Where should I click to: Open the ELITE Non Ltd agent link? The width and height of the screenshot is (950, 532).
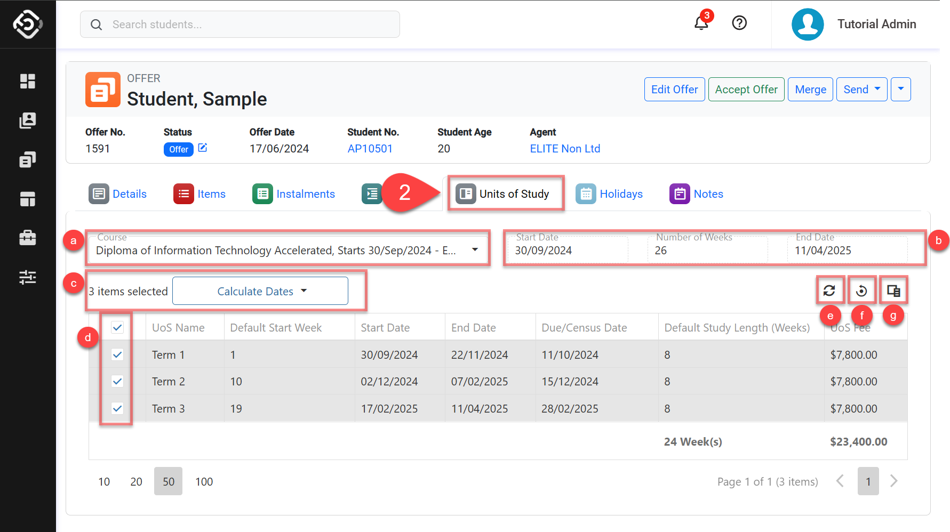tap(565, 149)
